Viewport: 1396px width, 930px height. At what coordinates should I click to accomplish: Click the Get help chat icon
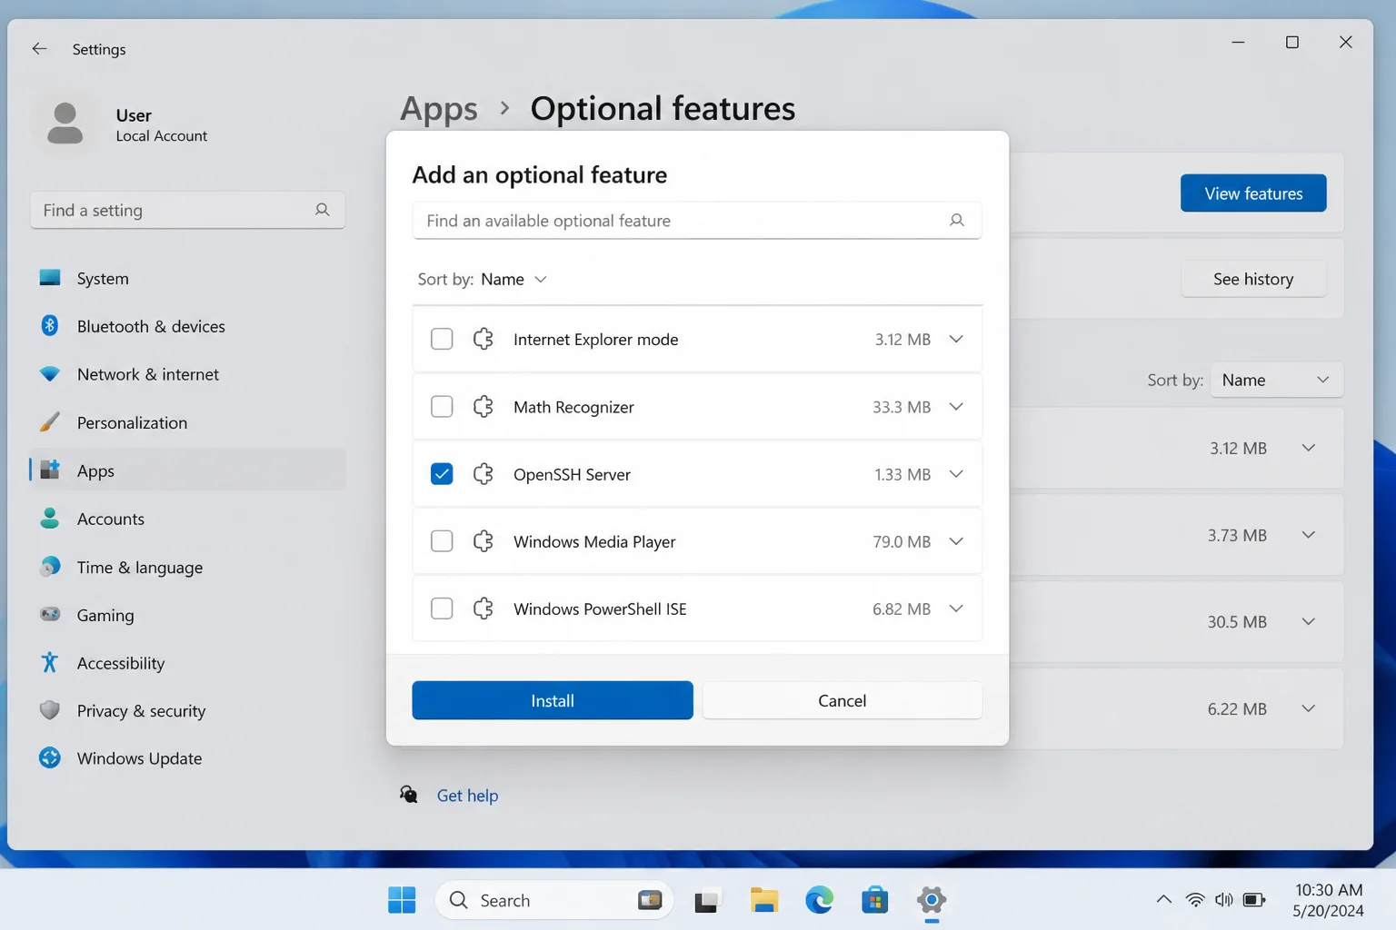409,795
